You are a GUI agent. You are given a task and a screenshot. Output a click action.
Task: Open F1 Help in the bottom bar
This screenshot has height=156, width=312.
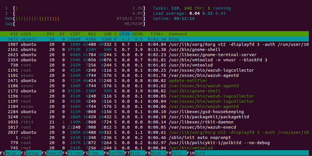[x=10, y=153]
